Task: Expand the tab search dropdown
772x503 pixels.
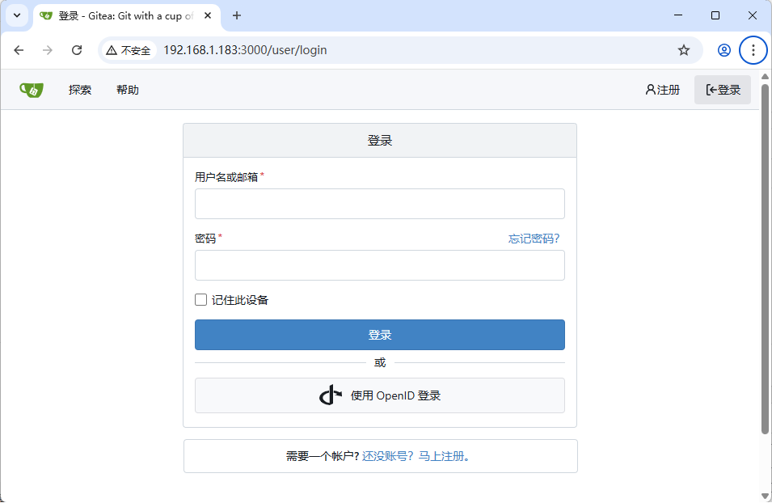Action: pos(17,15)
